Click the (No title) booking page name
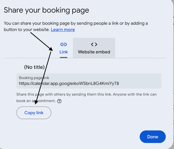 click(x=34, y=67)
